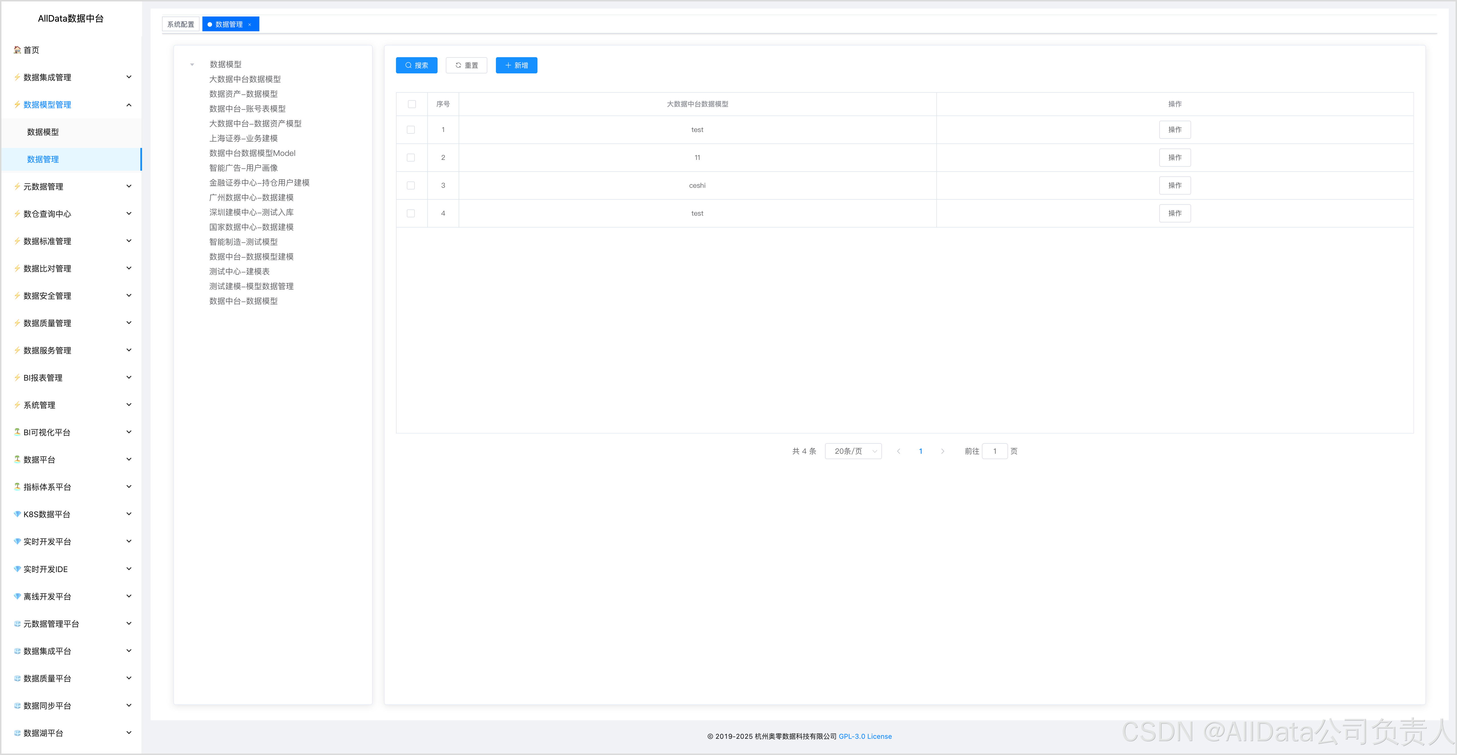Open the GPL-3.0 License link

[x=865, y=736]
